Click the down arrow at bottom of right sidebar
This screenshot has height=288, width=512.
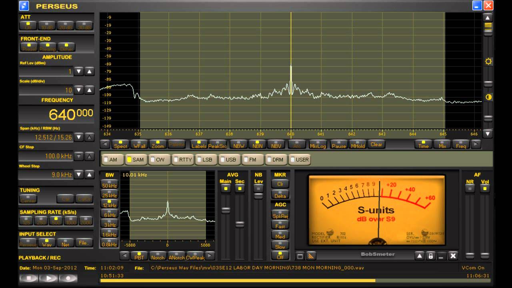(x=488, y=134)
